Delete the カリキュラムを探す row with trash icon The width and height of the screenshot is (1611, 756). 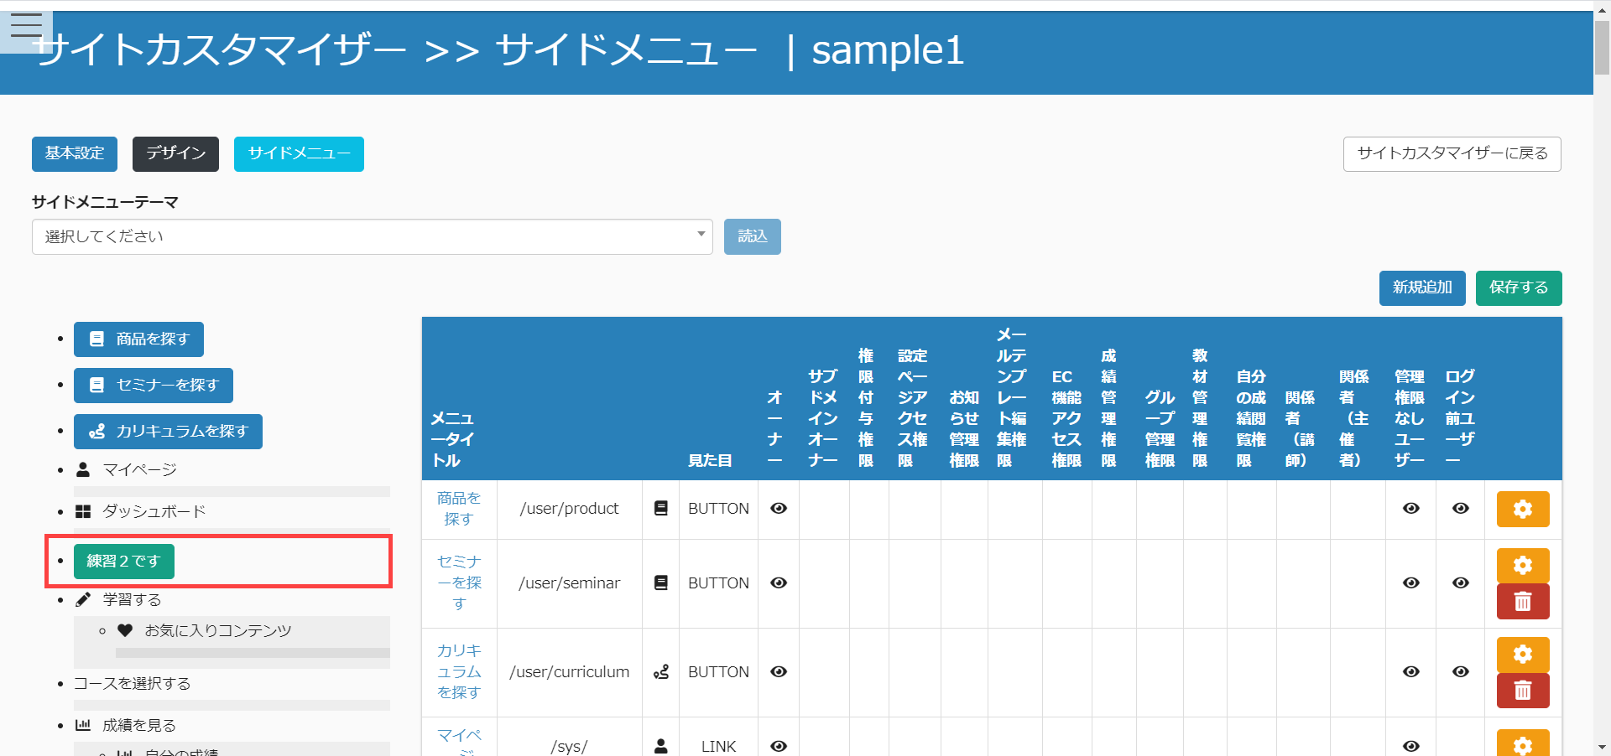(1522, 691)
